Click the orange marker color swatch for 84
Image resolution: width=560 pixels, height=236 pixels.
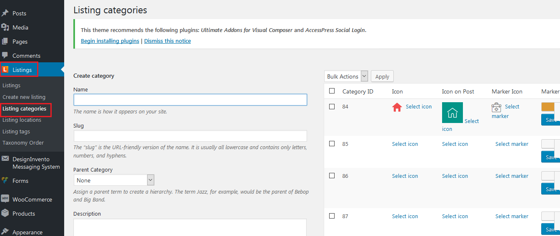click(548, 107)
